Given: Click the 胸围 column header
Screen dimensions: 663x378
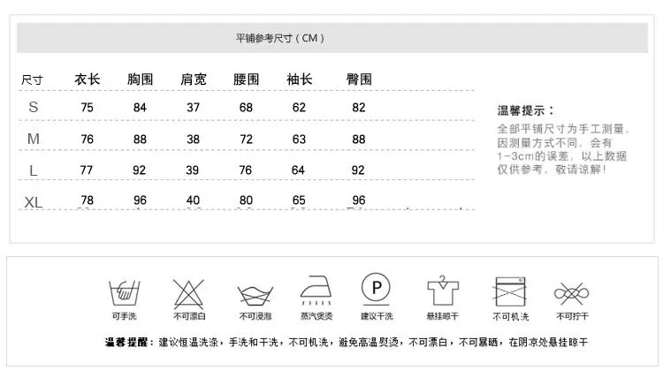Looking at the screenshot, I should click(x=140, y=79).
